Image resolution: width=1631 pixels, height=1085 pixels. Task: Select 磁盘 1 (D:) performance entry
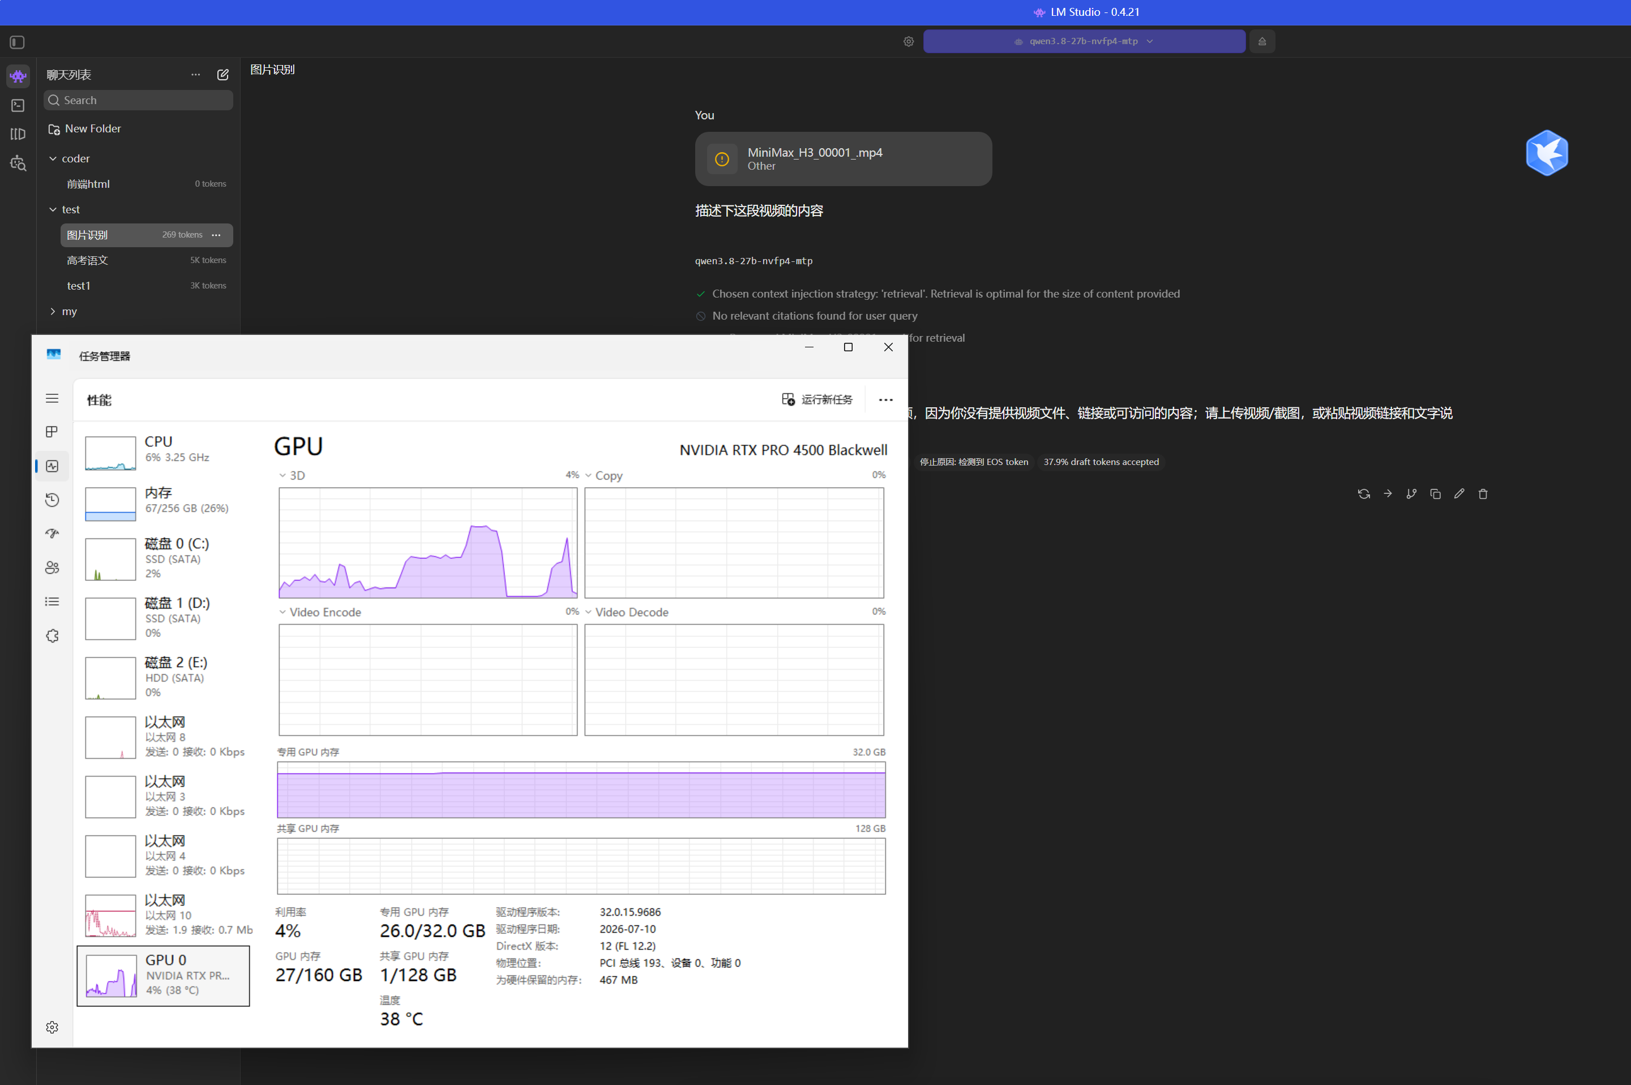pyautogui.click(x=164, y=619)
